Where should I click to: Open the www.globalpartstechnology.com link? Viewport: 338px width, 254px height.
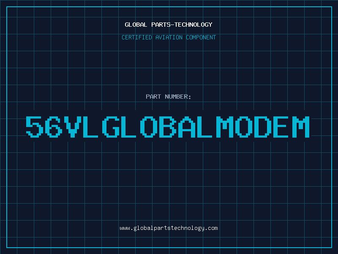[x=169, y=228]
